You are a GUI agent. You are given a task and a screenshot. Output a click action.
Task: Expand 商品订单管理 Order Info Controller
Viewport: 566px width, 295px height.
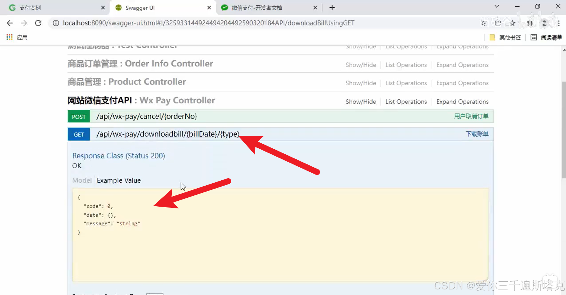click(140, 64)
